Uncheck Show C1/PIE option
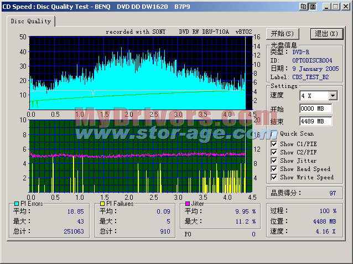The image size is (353, 264). (274, 144)
